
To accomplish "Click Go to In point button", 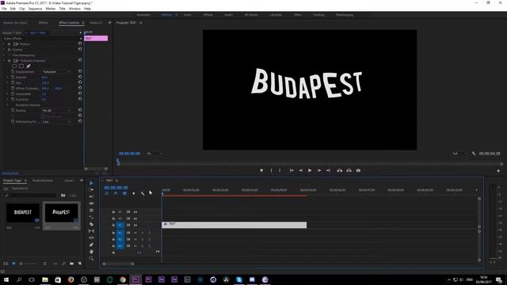I will [x=292, y=170].
